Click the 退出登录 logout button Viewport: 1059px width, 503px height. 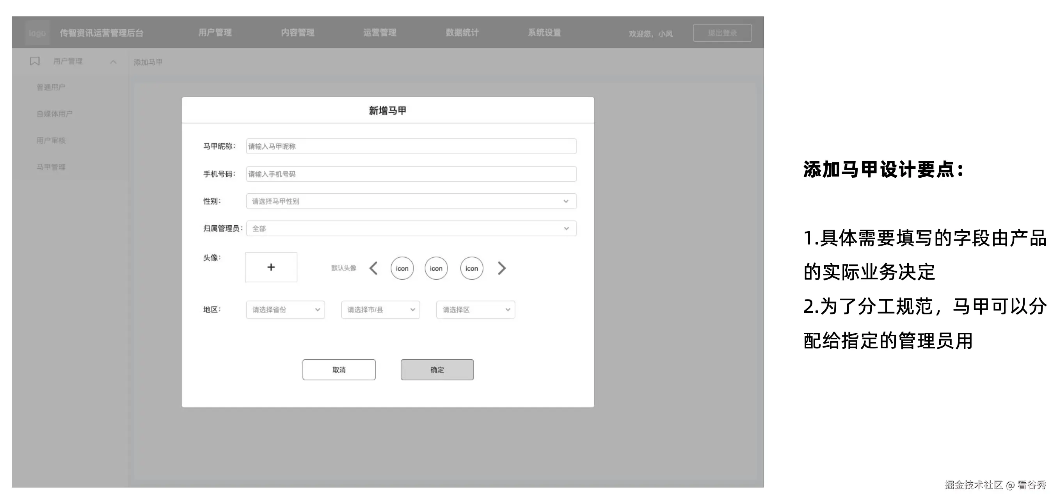click(x=722, y=32)
